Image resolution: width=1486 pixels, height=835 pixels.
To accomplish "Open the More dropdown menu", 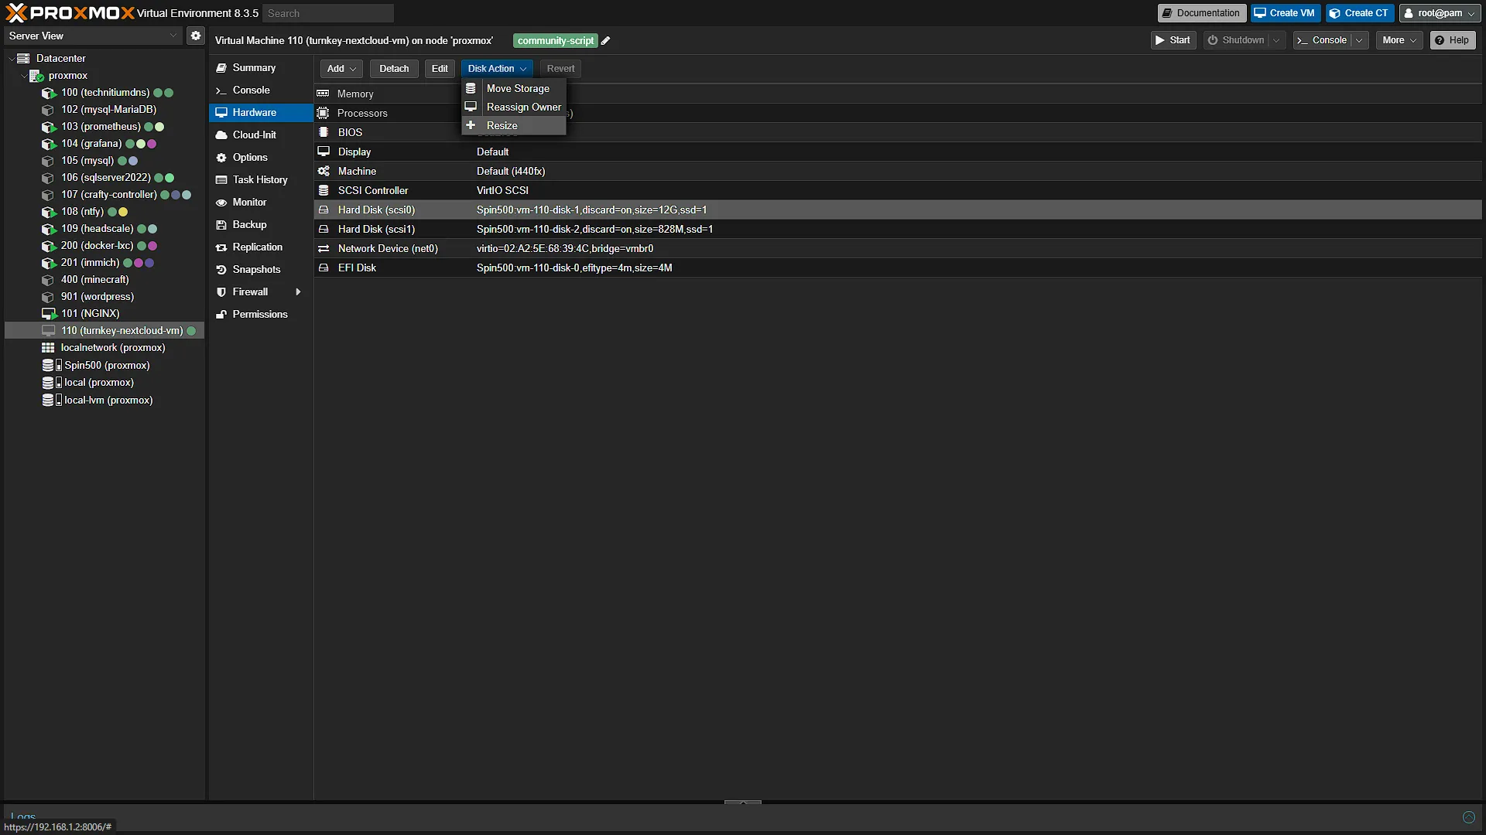I will (1399, 40).
